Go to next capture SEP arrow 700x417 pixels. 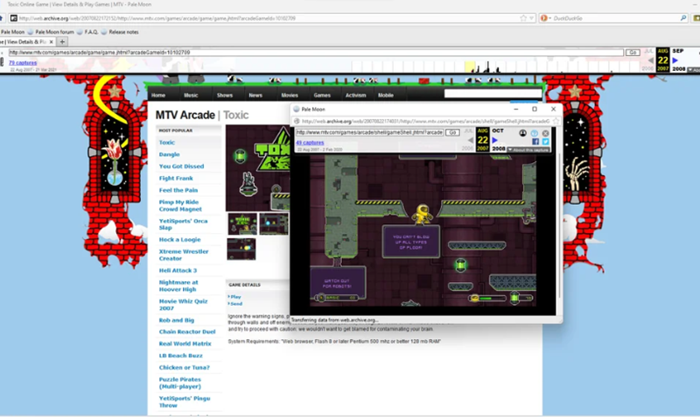point(675,60)
